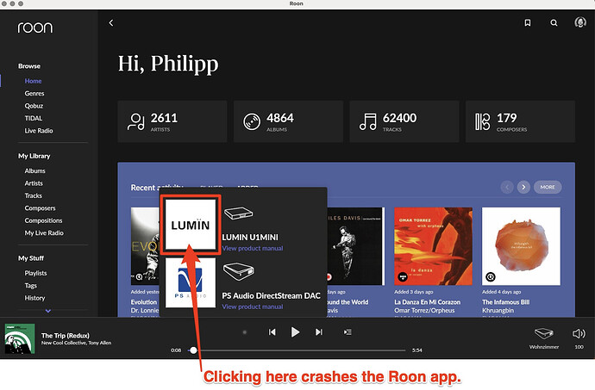Open My Live Radio
Screen dimensions: 595x390
(x=44, y=233)
